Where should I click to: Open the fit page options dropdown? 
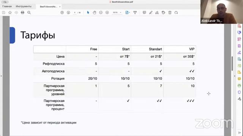pos(128,12)
